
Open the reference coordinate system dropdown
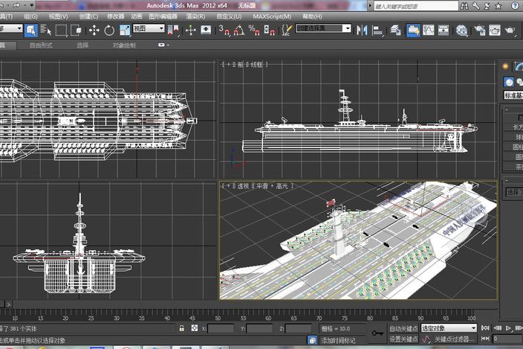pos(149,29)
